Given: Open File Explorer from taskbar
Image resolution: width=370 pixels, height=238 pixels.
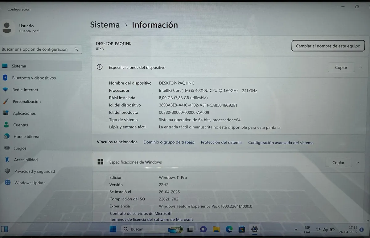Looking at the screenshot, I should click(x=216, y=229).
